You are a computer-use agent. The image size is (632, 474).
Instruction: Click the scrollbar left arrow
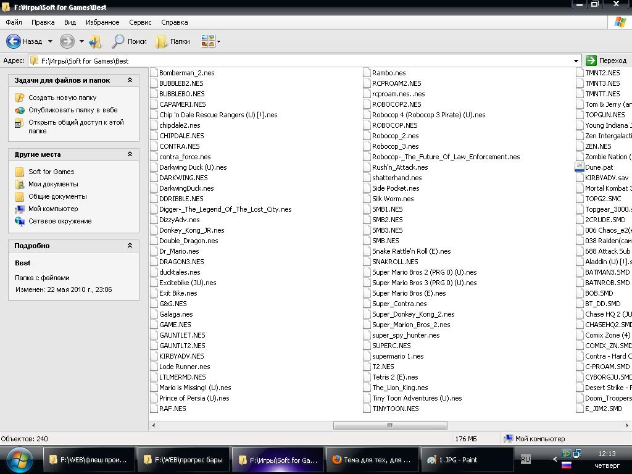coord(154,425)
